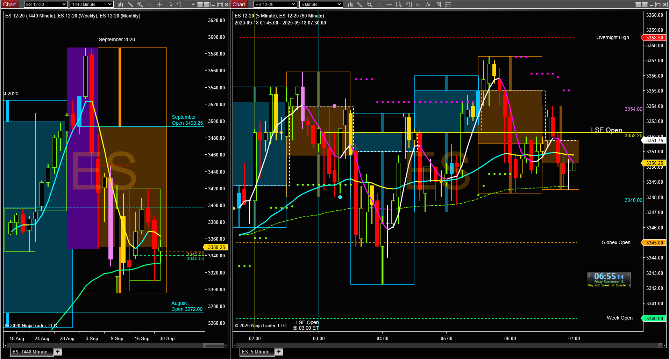Click second link button on right chart
This screenshot has width=669, height=359.
[645, 5]
